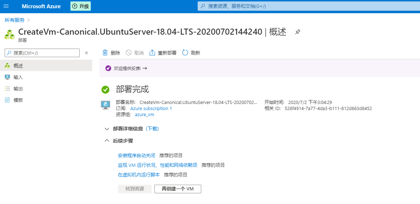Click 刷新 refresh toolbar item

point(191,53)
